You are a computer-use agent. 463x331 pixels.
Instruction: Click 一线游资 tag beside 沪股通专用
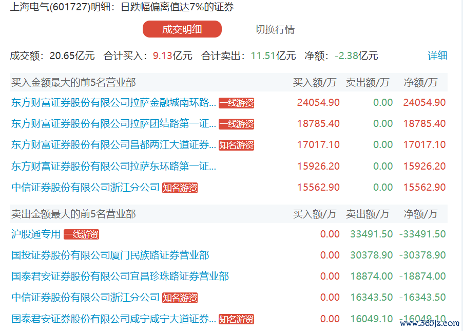click(x=81, y=234)
